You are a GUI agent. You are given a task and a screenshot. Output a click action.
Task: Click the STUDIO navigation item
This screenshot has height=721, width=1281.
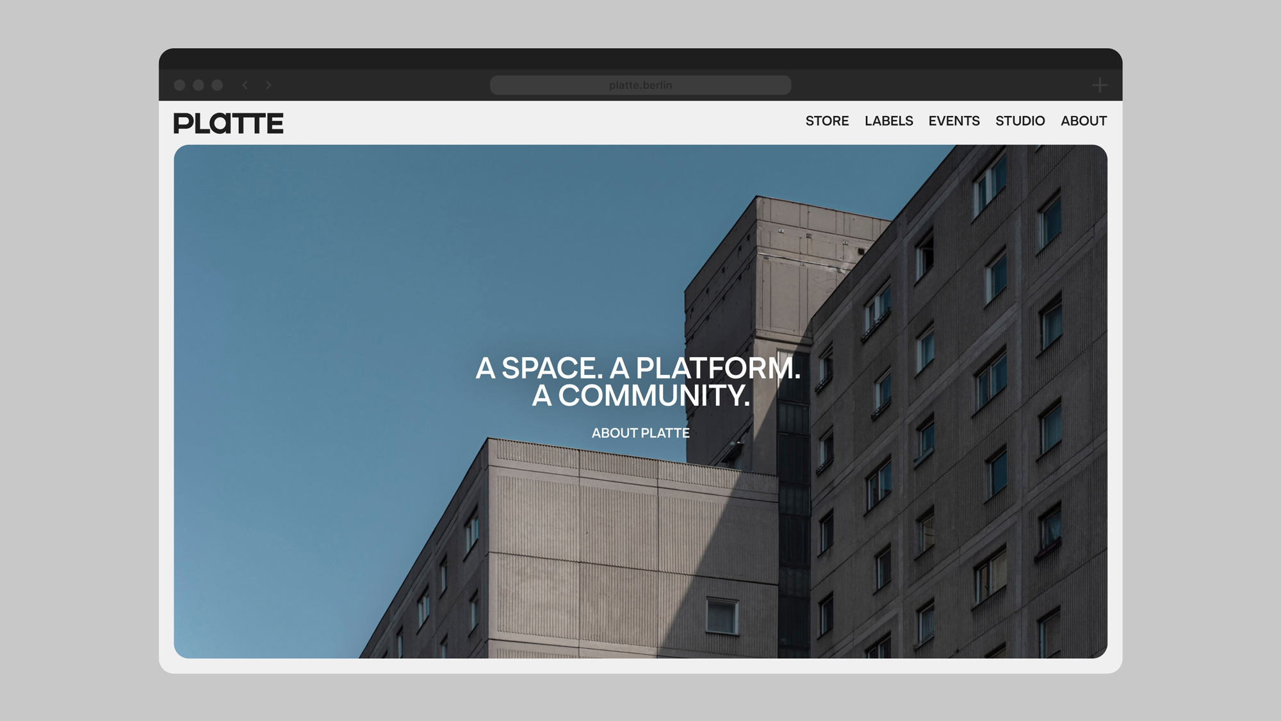pyautogui.click(x=1020, y=120)
